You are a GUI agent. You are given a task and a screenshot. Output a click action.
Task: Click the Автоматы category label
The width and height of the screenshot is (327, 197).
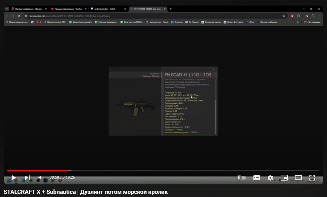click(x=155, y=74)
